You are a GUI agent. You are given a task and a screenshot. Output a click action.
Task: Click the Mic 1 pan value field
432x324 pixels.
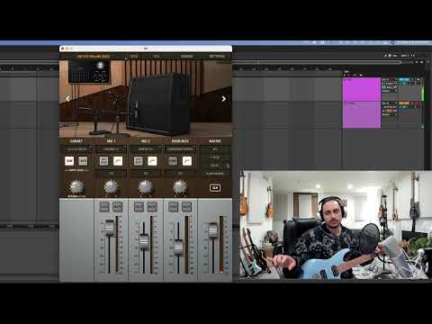(x=112, y=174)
